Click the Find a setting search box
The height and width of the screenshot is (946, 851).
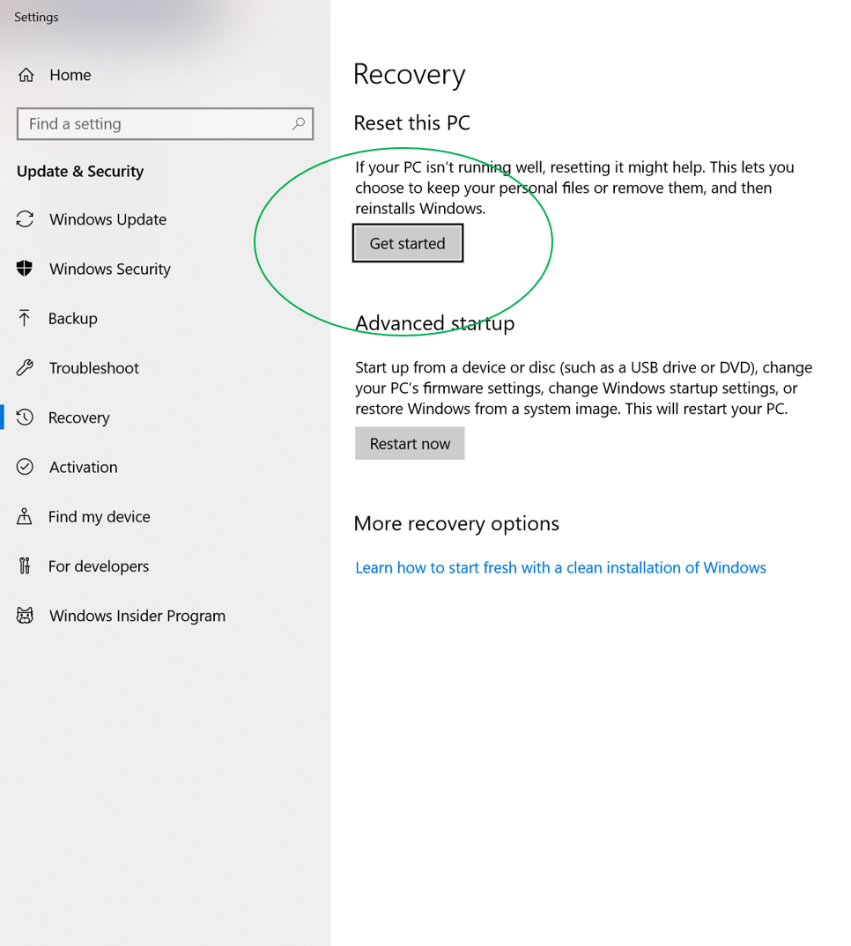(150, 123)
